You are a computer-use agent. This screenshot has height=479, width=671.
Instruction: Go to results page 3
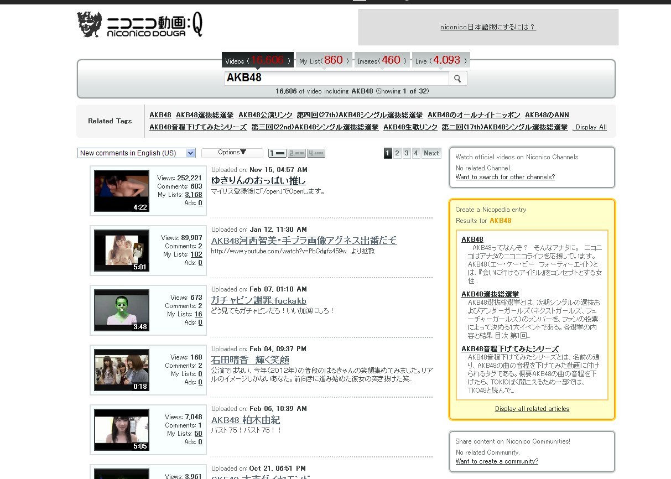click(407, 153)
